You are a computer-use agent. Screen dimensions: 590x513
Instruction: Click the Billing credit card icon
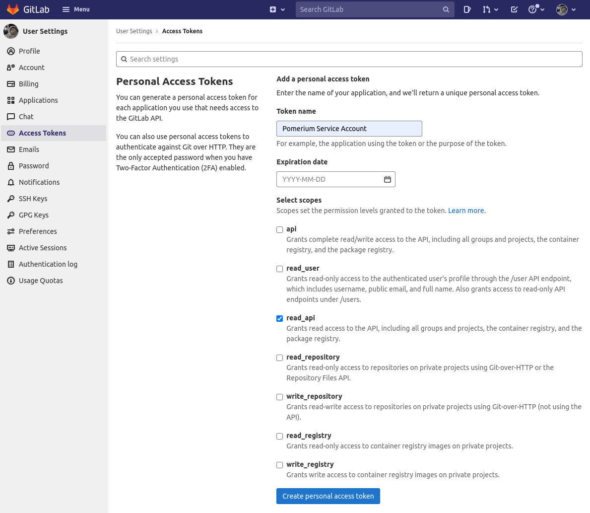click(x=11, y=84)
